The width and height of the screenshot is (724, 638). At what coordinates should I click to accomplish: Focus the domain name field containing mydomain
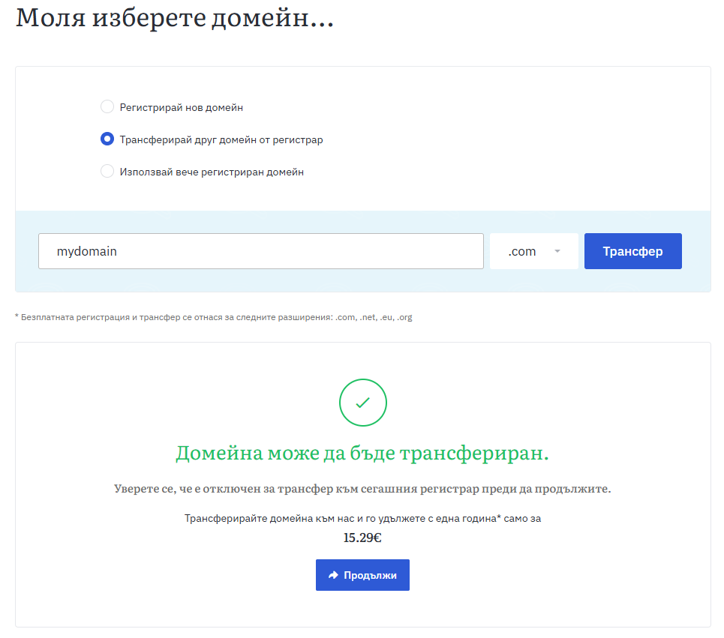point(260,251)
